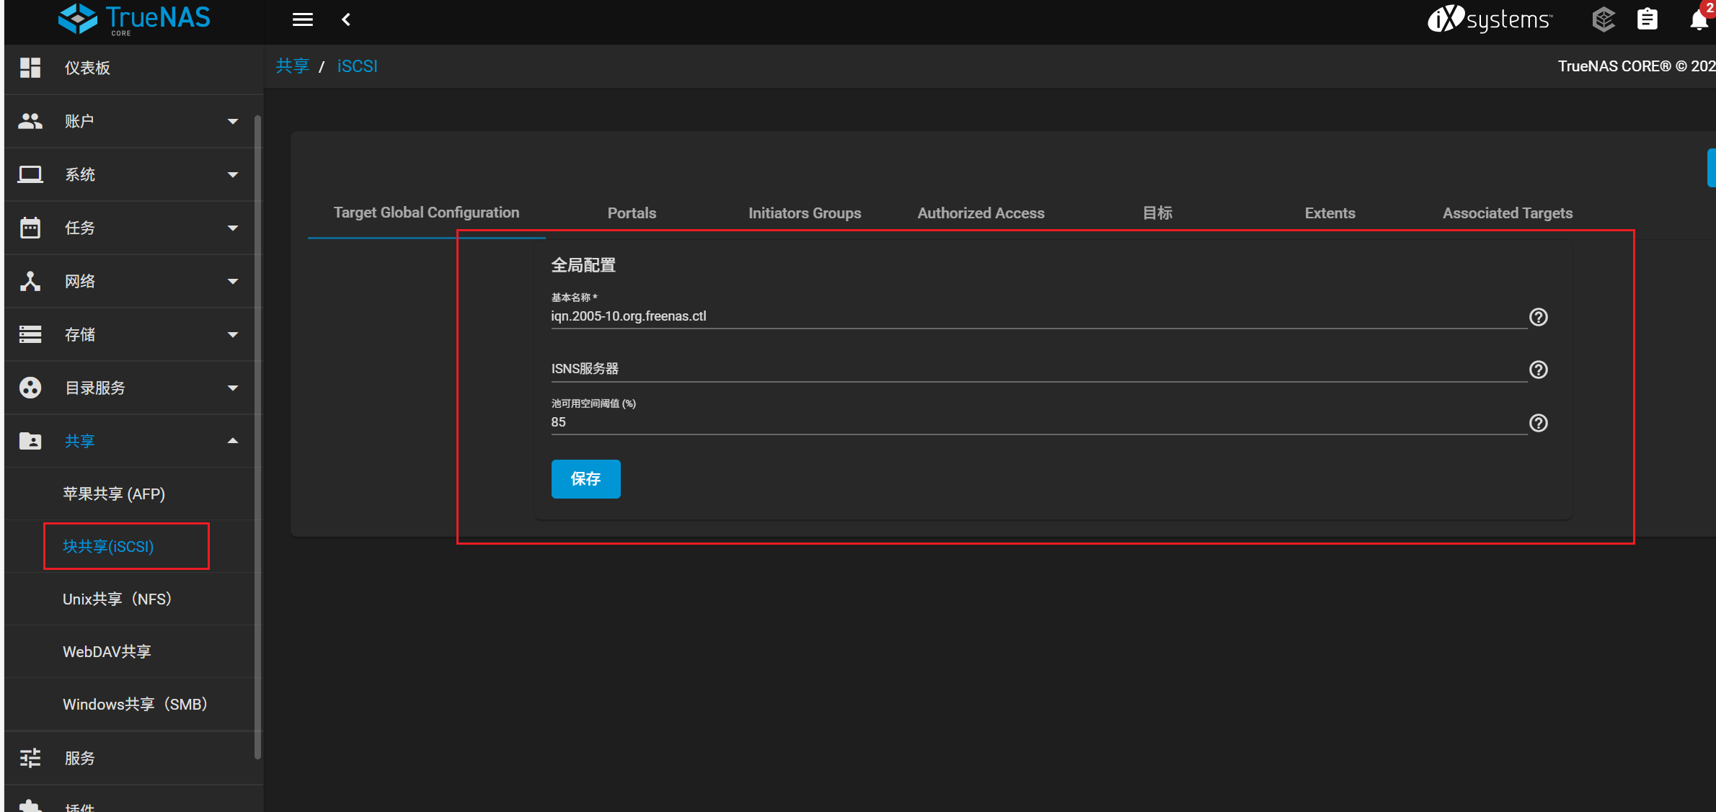
Task: Switch to the Extents tab
Action: coord(1330,213)
